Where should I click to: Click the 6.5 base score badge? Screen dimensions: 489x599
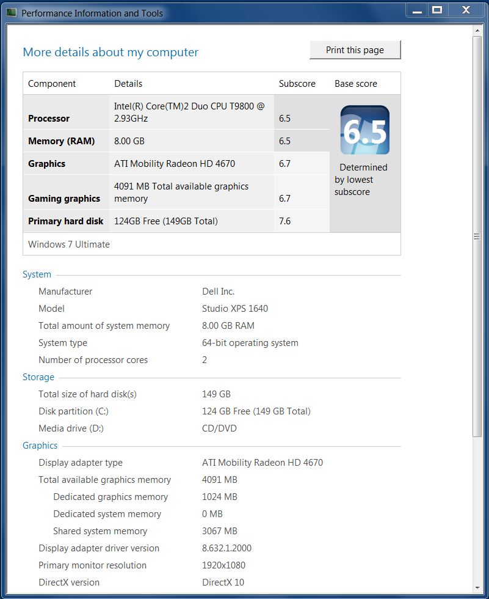coord(365,130)
